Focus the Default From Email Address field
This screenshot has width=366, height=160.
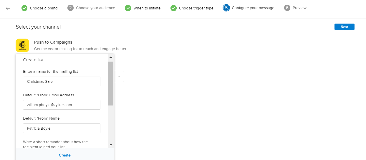click(x=62, y=105)
